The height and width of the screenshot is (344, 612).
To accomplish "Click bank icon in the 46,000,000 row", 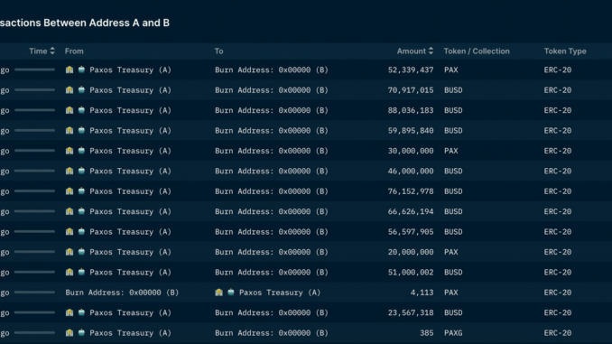I will tap(70, 171).
